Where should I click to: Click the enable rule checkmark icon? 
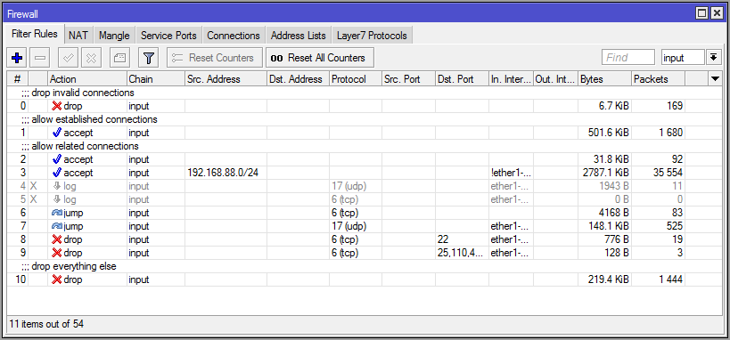[68, 58]
